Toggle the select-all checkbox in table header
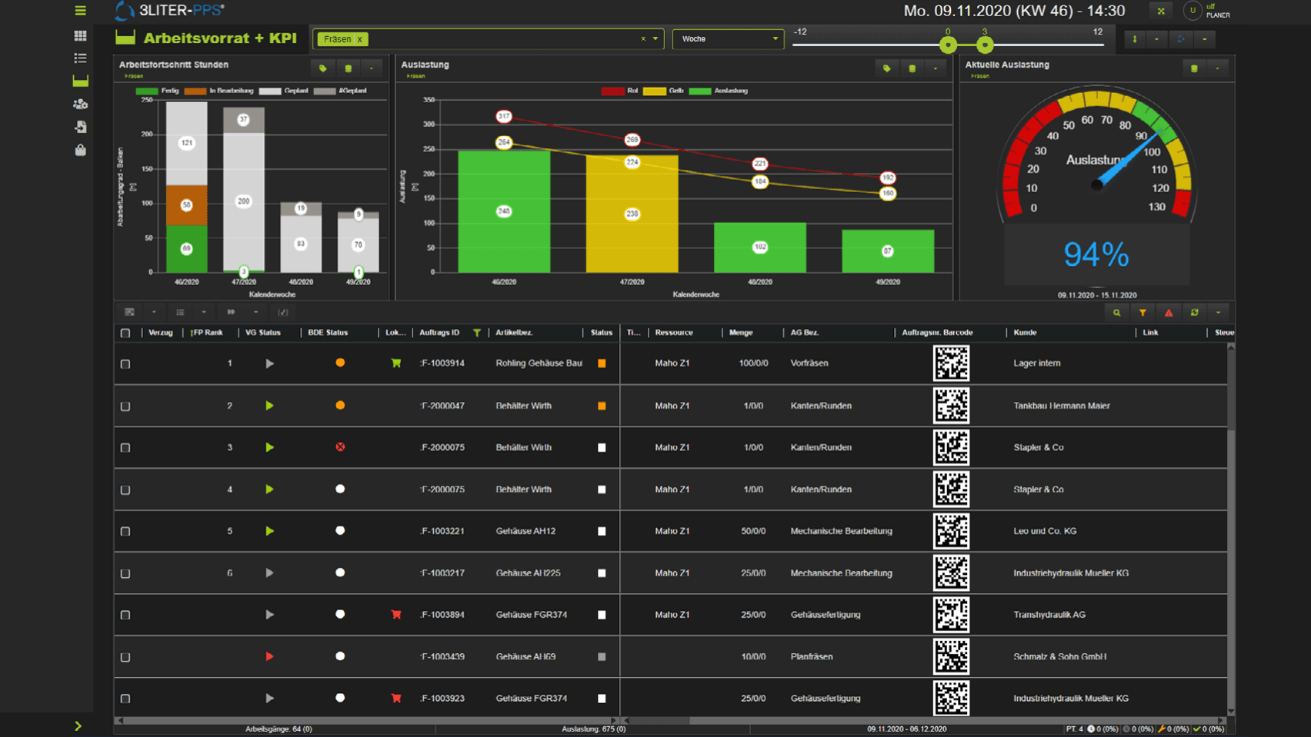The width and height of the screenshot is (1311, 737). point(125,333)
